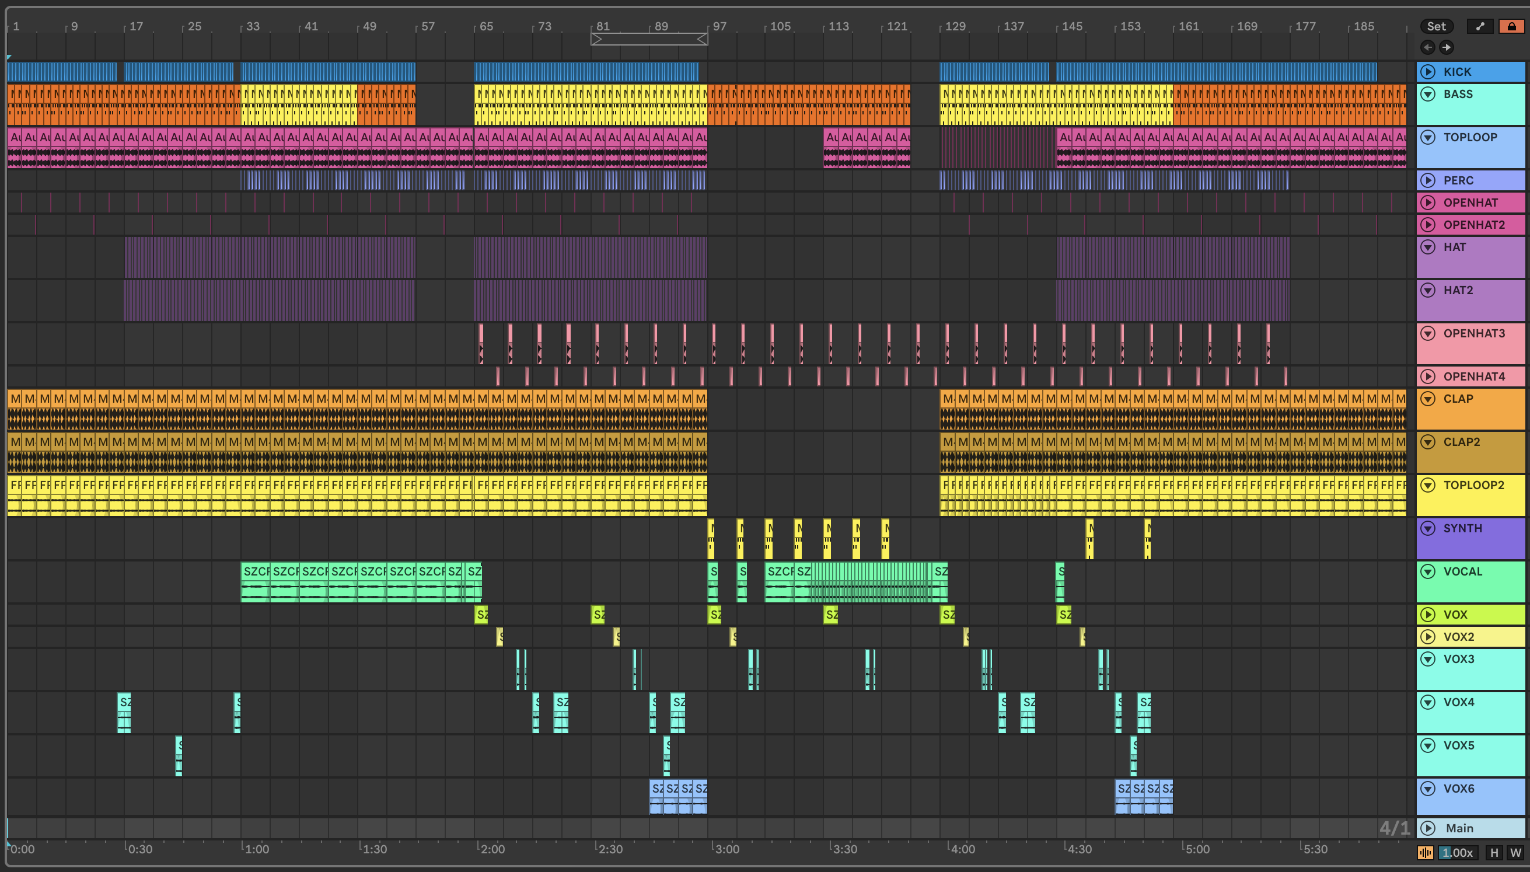Select the first VOX clip at bar 65
Screen dimensions: 1530x872
coord(481,615)
